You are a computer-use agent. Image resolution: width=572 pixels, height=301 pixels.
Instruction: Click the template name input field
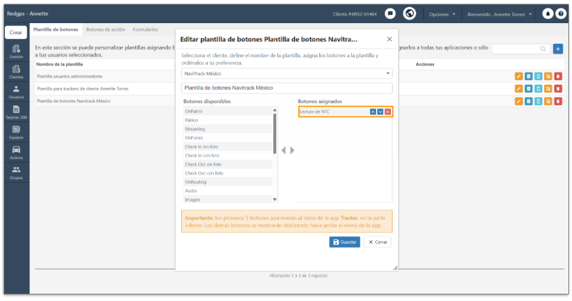[x=287, y=88]
